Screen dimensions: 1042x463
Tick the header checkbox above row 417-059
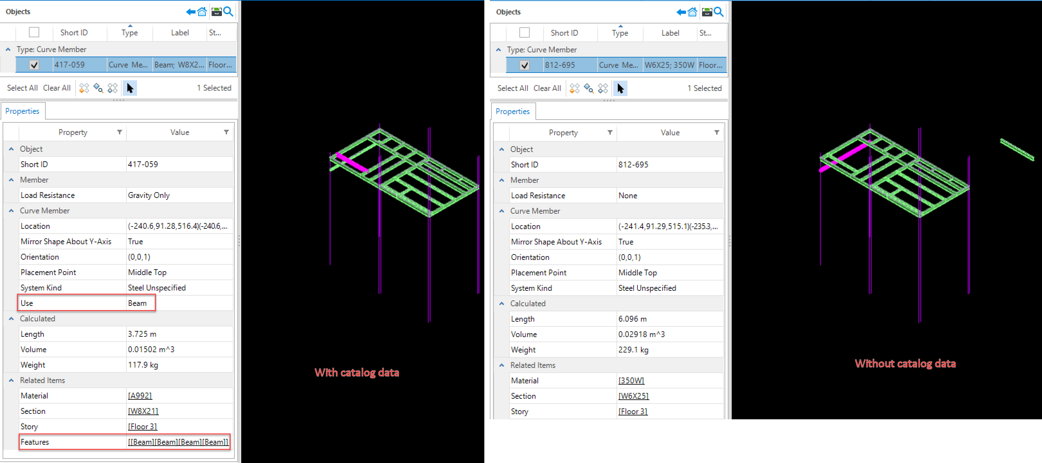(34, 32)
